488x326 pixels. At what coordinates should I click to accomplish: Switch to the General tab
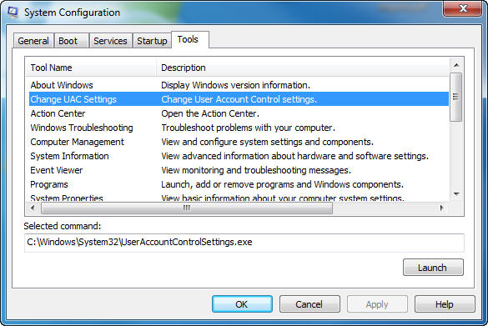(x=33, y=41)
